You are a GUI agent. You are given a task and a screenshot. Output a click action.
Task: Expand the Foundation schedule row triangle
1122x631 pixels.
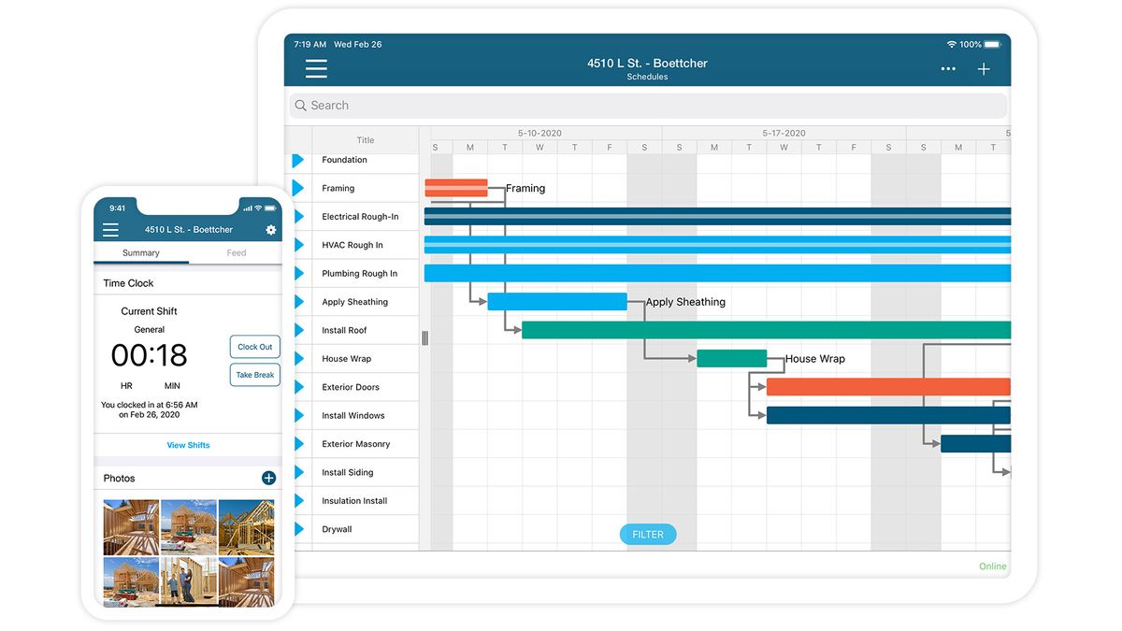click(x=297, y=159)
